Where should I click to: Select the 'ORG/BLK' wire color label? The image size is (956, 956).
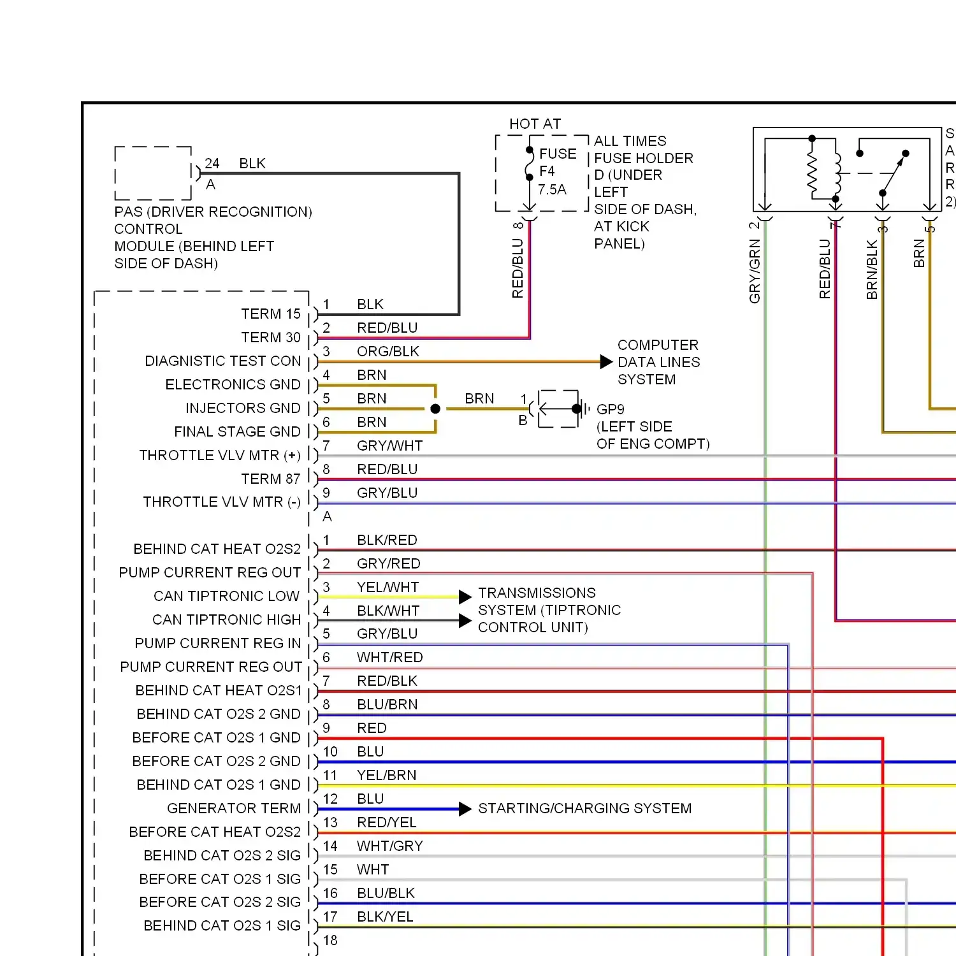tap(388, 352)
